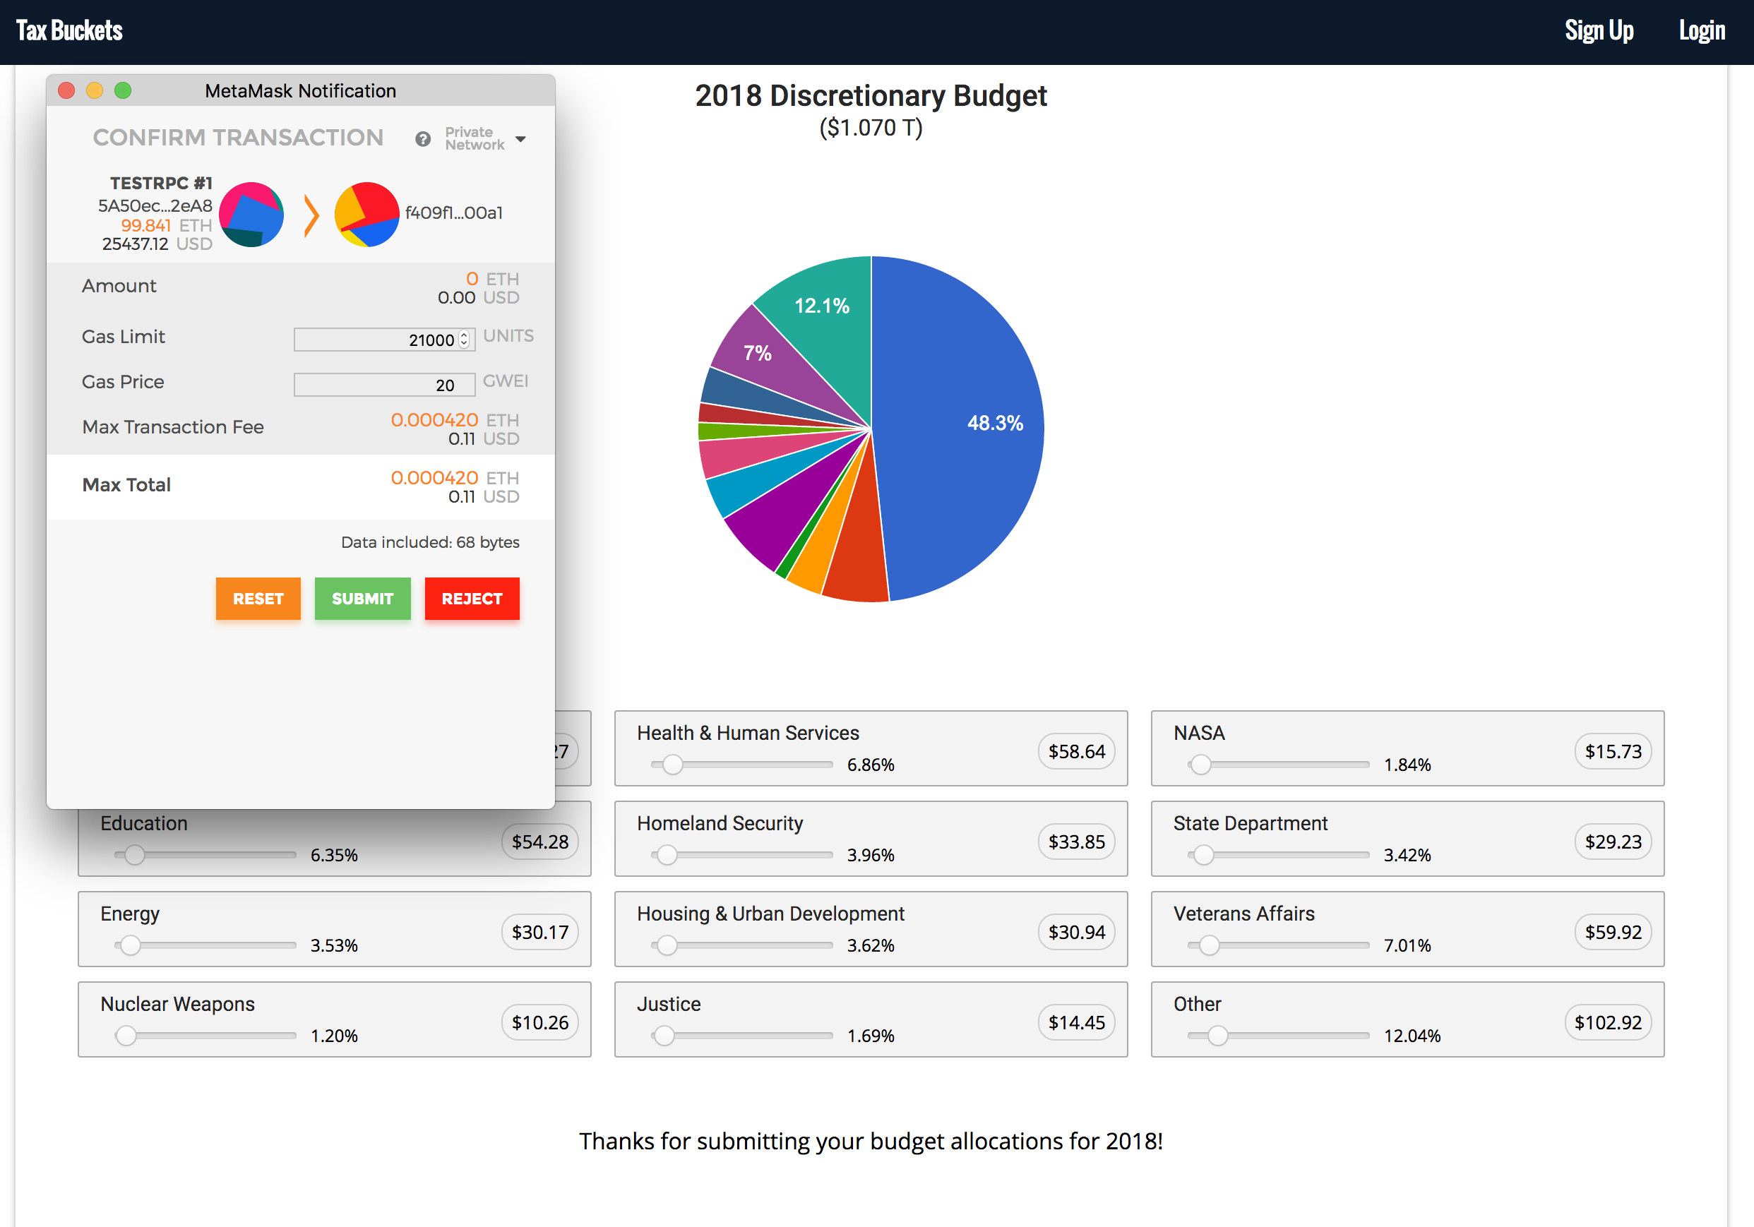Viewport: 1754px width, 1227px height.
Task: Click the Gas Limit stepper arrows
Action: tap(464, 339)
